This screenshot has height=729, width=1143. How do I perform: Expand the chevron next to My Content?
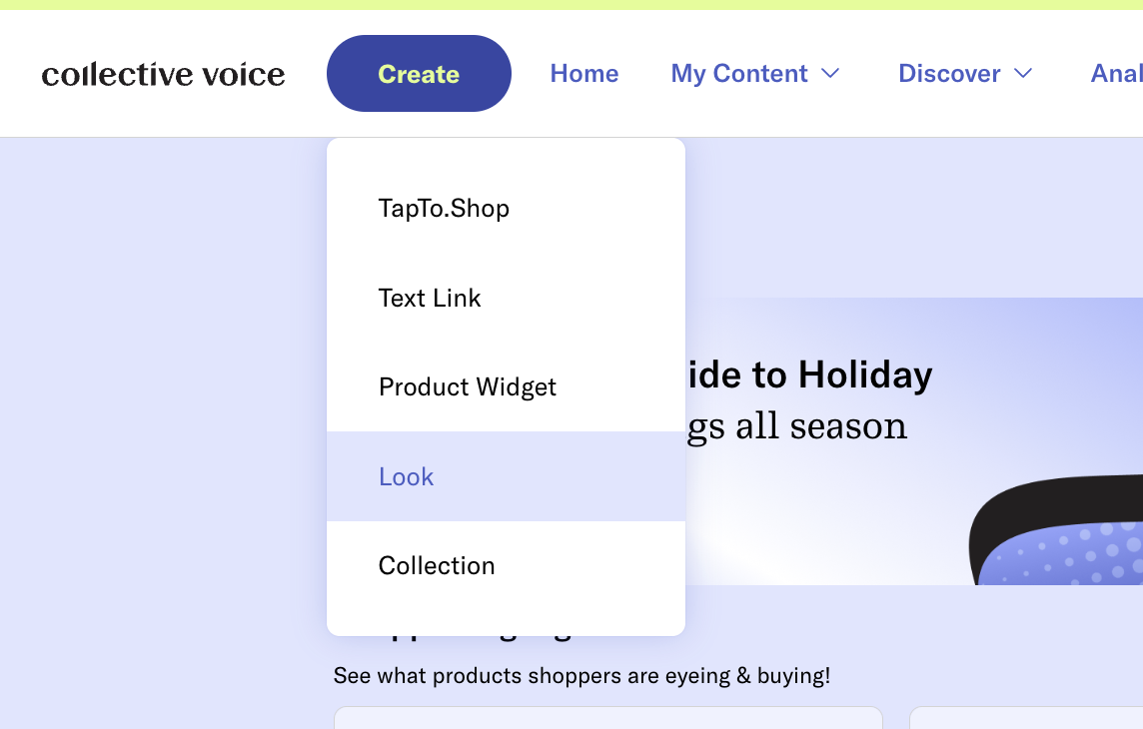(x=830, y=74)
